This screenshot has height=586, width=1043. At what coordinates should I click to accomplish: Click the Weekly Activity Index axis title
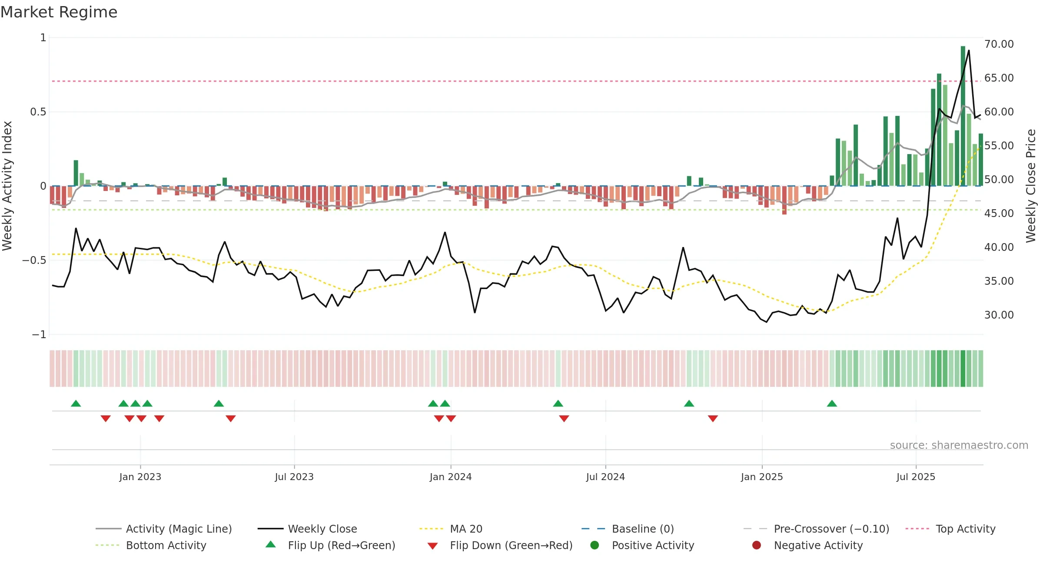point(7,186)
